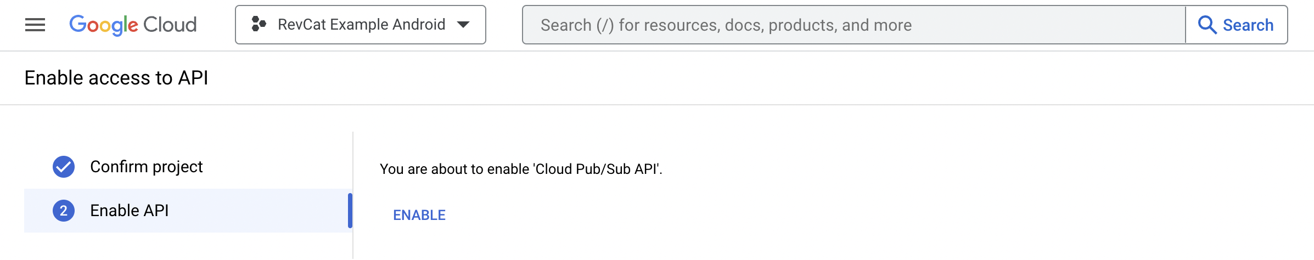
Task: Click the colored Google word in logo
Action: coord(103,25)
